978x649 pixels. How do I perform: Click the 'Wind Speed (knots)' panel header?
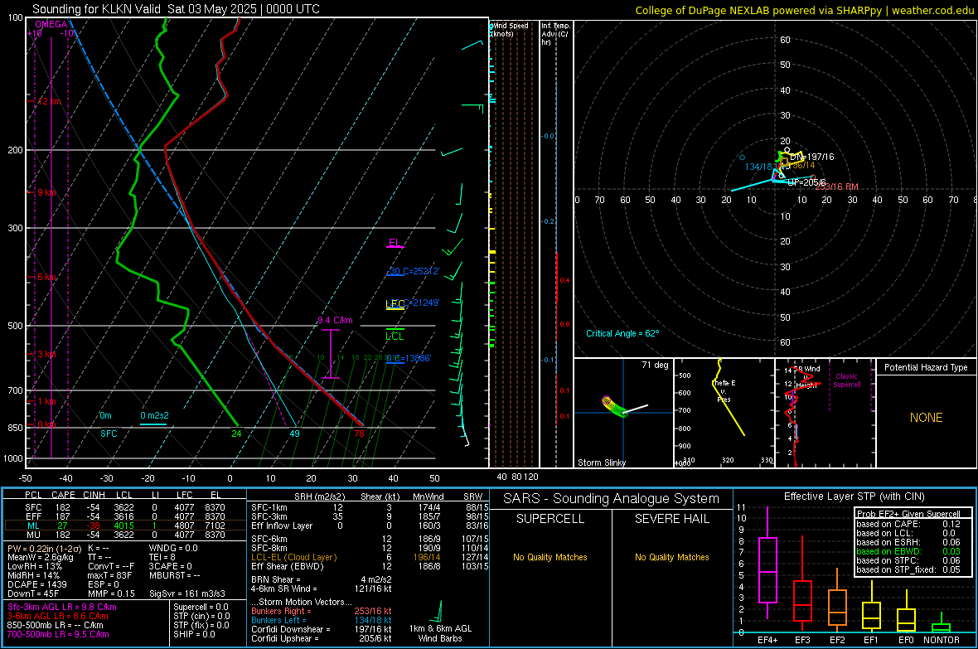(511, 29)
